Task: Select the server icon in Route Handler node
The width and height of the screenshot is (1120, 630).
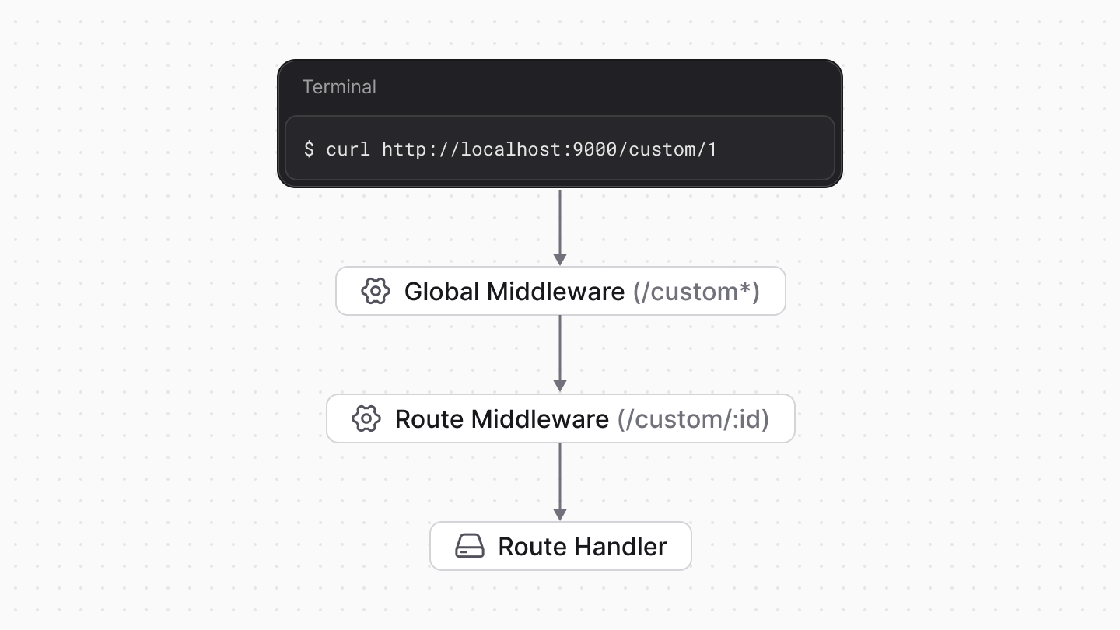Action: point(470,546)
